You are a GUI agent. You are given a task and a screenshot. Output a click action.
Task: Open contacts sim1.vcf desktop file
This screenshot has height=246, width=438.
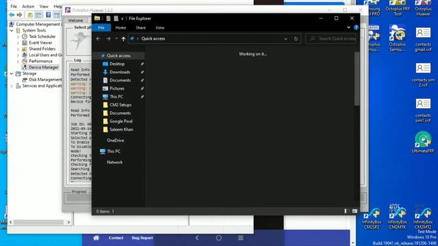(423, 110)
